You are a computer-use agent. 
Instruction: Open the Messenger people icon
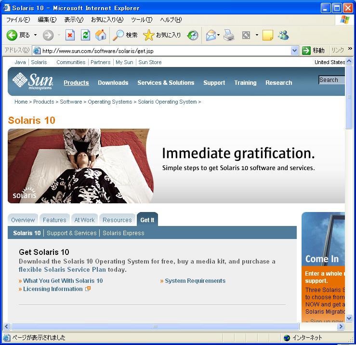pyautogui.click(x=283, y=35)
